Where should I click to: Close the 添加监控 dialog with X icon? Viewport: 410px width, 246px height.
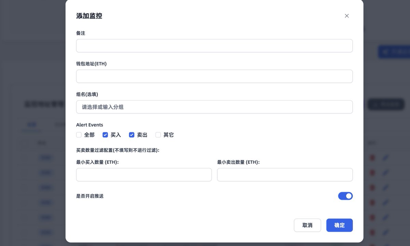[347, 16]
